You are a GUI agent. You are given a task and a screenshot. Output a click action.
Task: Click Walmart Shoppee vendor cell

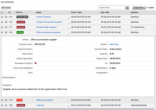(x=139, y=105)
